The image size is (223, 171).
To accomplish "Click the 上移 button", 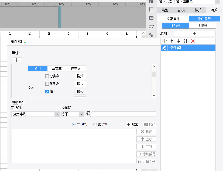I will [x=146, y=139].
